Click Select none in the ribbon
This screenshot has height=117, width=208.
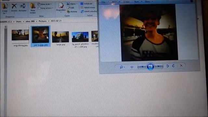(x=88, y=7)
